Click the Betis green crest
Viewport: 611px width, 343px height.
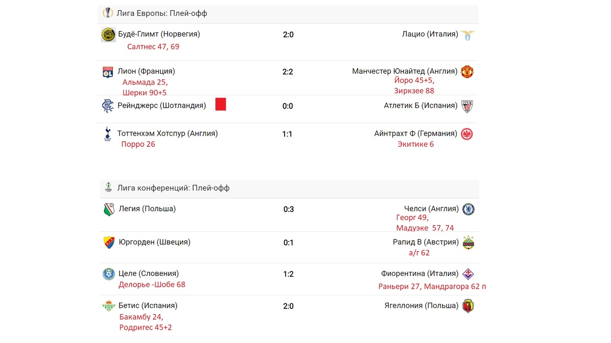[108, 306]
